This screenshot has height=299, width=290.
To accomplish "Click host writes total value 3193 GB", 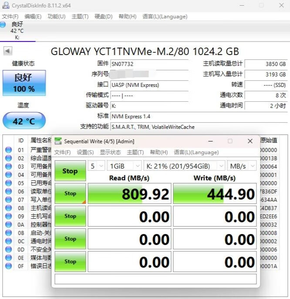I will pos(266,74).
